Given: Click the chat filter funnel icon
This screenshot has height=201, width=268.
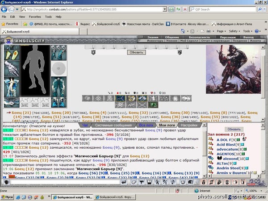Looking at the screenshot, I should click(x=141, y=182).
